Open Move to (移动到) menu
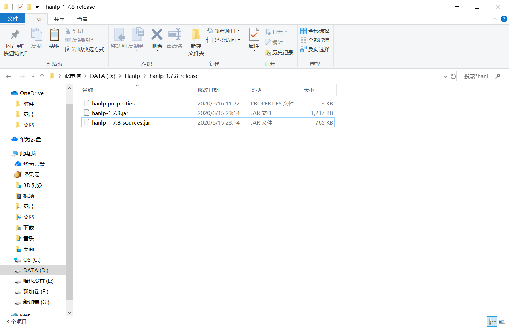The width and height of the screenshot is (509, 327). point(118,39)
